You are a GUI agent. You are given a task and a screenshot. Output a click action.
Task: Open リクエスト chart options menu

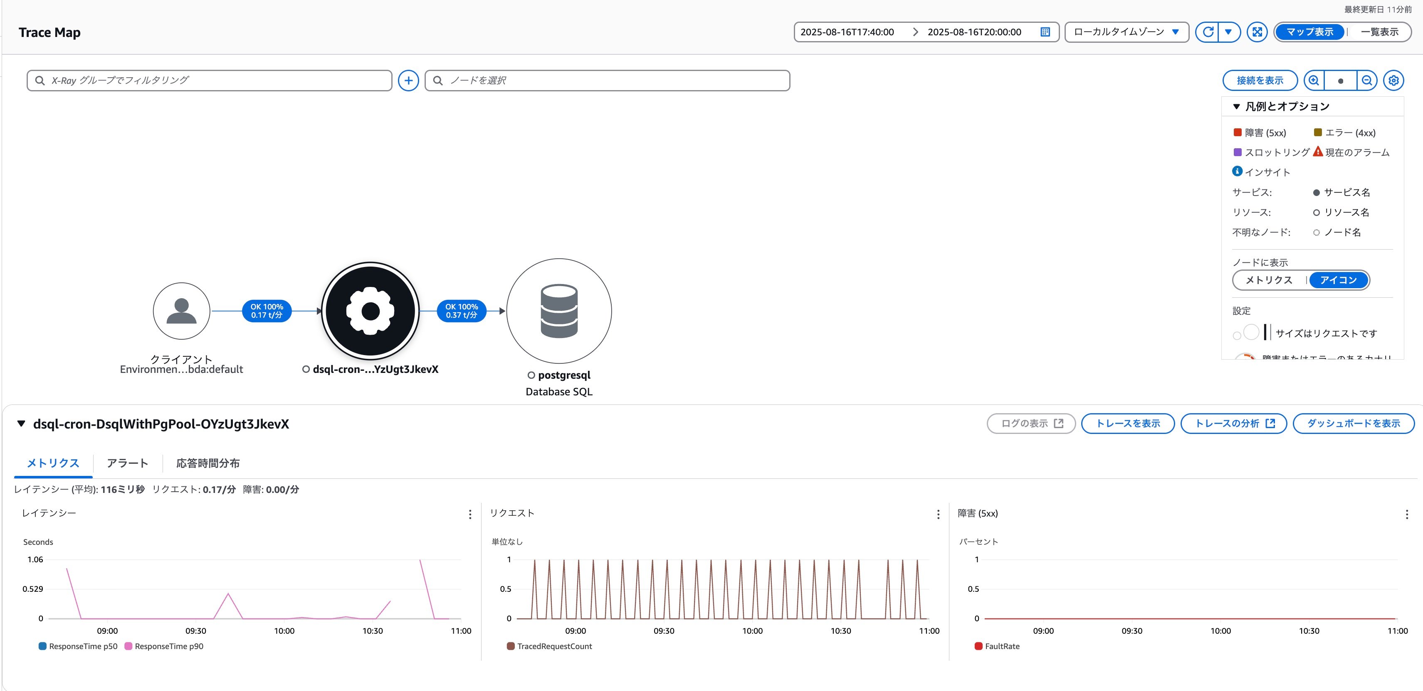click(938, 514)
